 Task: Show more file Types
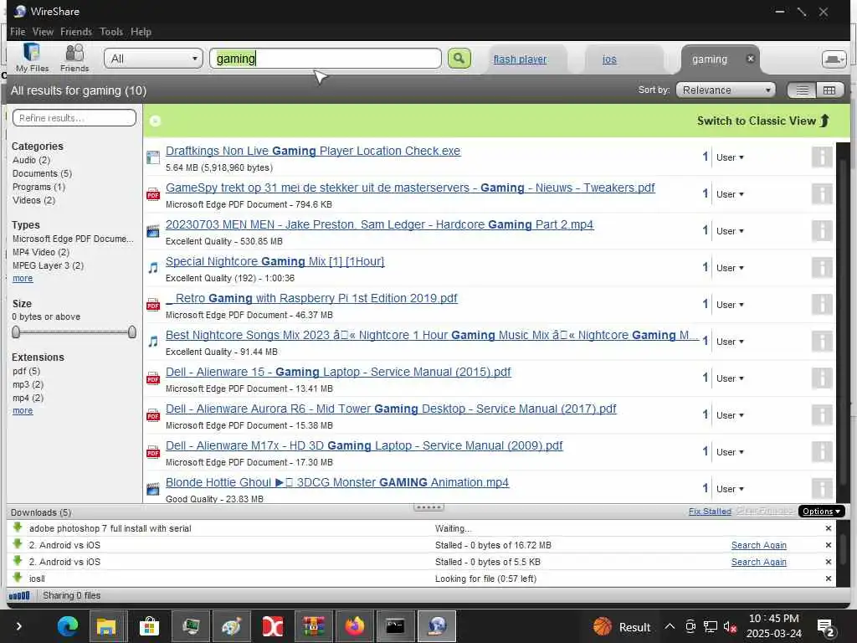tap(23, 278)
